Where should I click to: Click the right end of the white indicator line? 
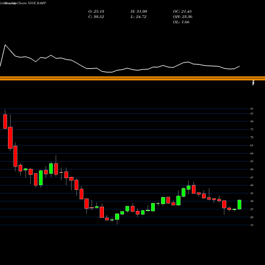click(x=240, y=66)
